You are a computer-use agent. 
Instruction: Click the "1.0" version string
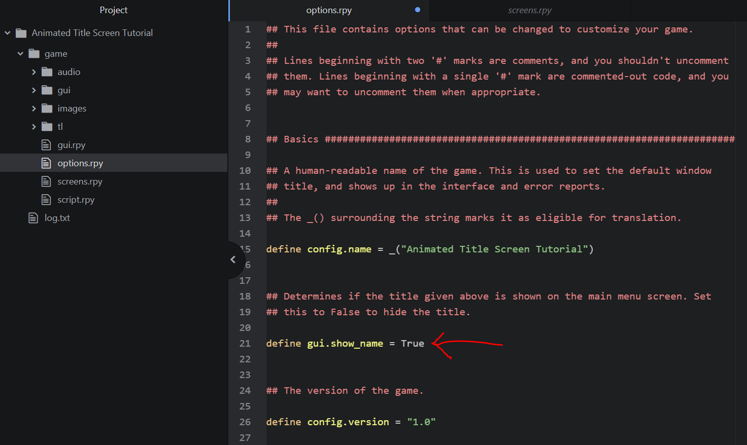click(x=421, y=422)
